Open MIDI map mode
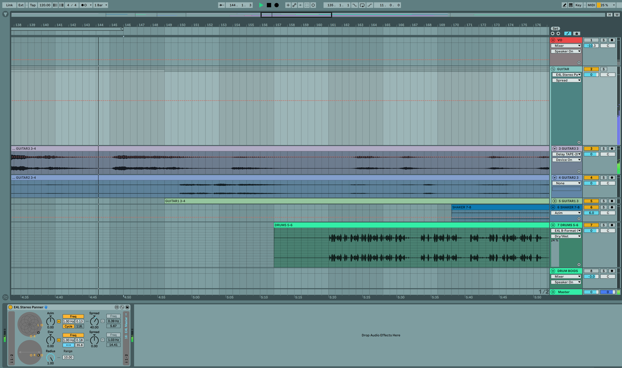The height and width of the screenshot is (368, 622). point(591,5)
